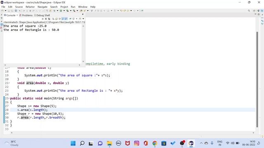Open the Run menu
This screenshot has width=264, height=148.
73,7
